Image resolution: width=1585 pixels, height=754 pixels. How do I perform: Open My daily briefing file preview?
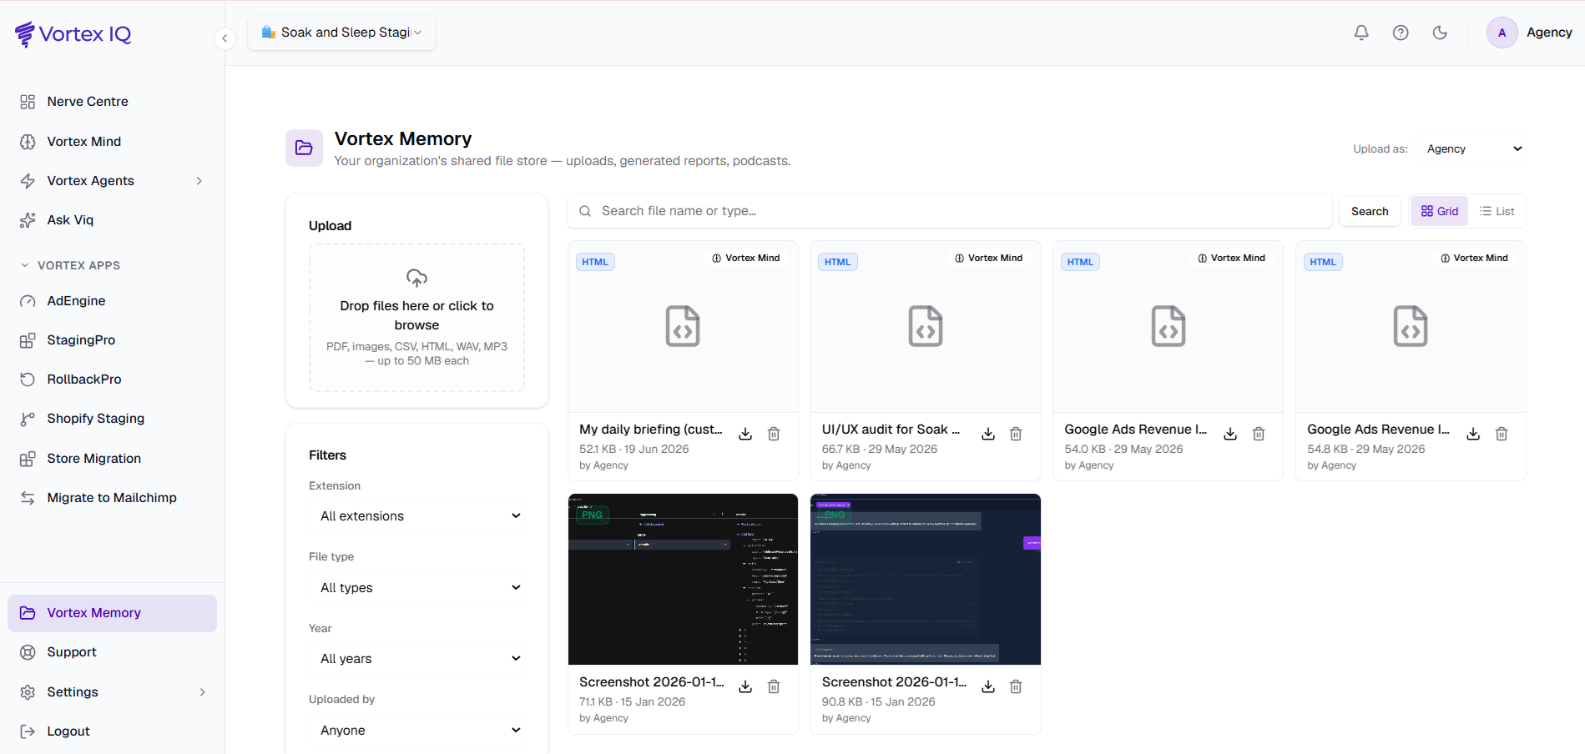click(x=683, y=326)
